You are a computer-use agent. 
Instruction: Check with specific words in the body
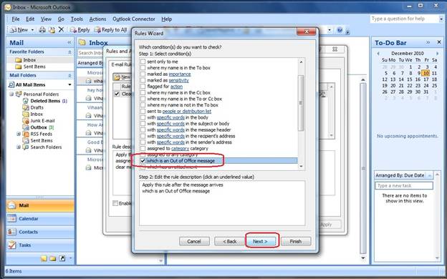pos(143,117)
